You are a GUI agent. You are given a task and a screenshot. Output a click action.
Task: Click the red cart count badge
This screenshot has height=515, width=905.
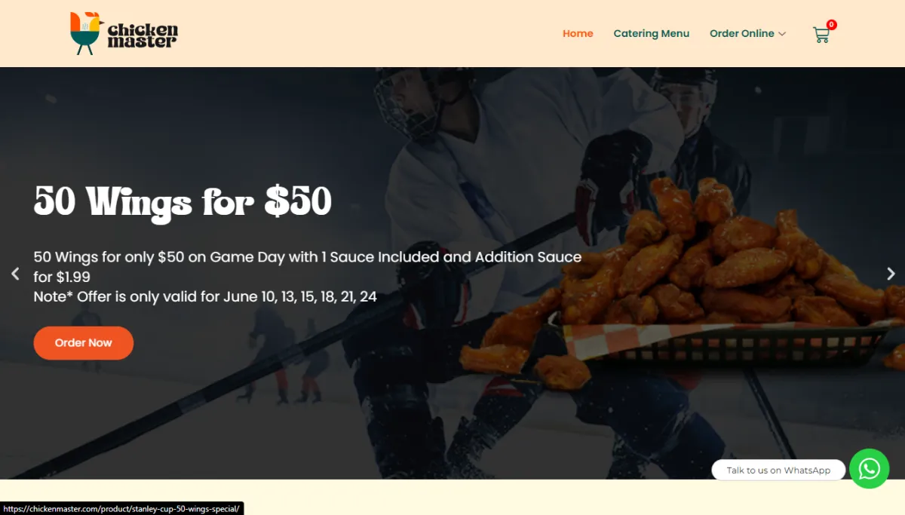point(831,25)
